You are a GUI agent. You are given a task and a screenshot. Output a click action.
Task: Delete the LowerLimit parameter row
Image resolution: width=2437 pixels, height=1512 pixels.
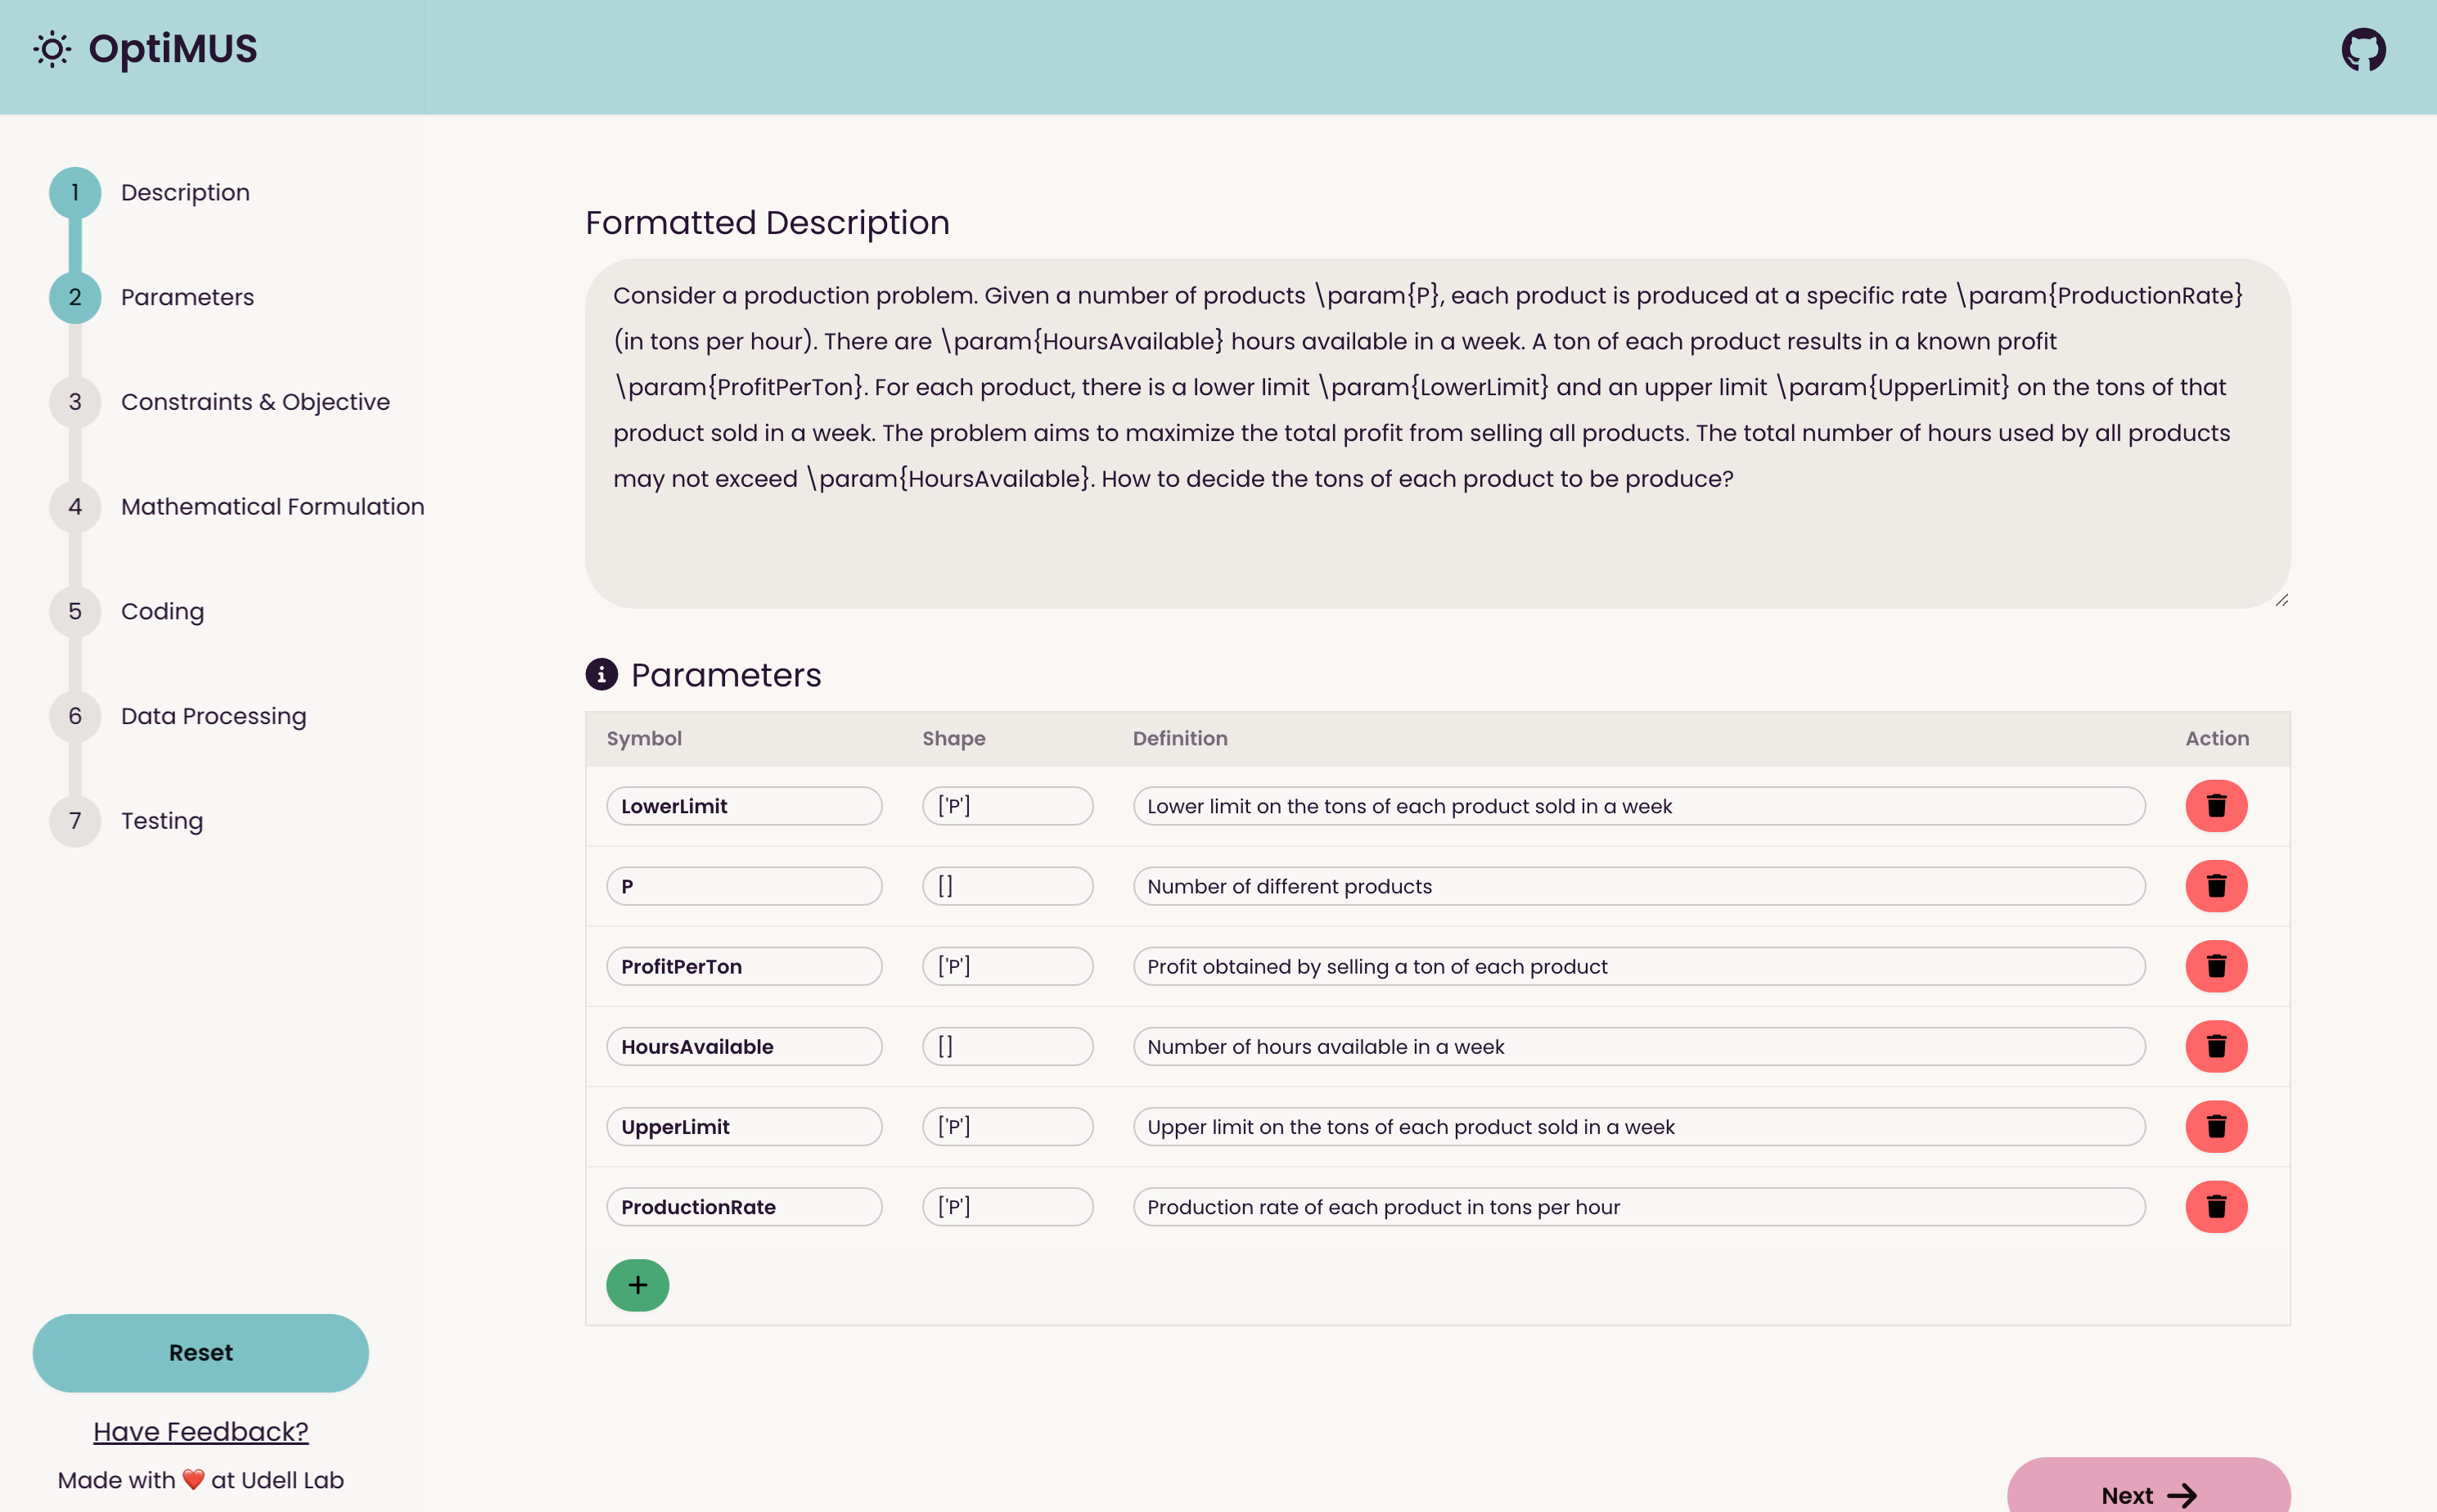click(2215, 806)
